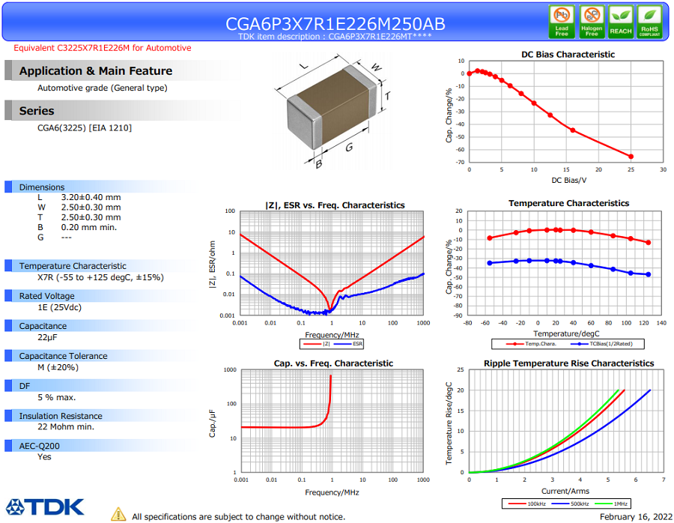The width and height of the screenshot is (674, 523).
Task: Select the 5 % max. value
Action: [x=57, y=398]
